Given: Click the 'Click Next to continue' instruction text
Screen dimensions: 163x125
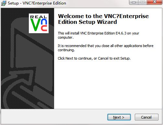Looking at the screenshot, I should pyautogui.click(x=94, y=58).
